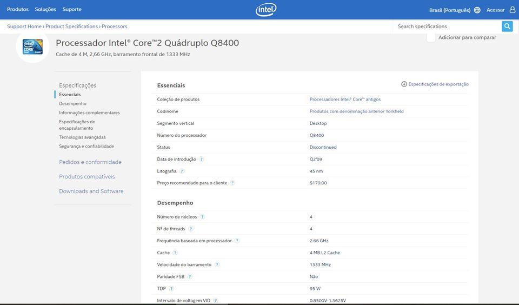Open help icon next to Nº de threads
Image resolution: width=519 pixels, height=305 pixels.
tap(191, 229)
